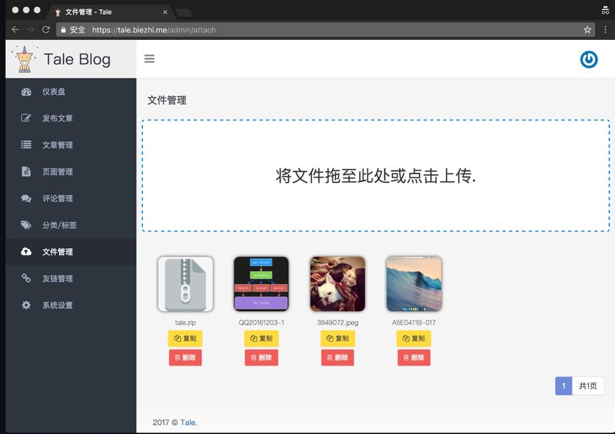Open the QQ20161203-1 diagram thumbnail
The height and width of the screenshot is (434, 615).
(261, 284)
